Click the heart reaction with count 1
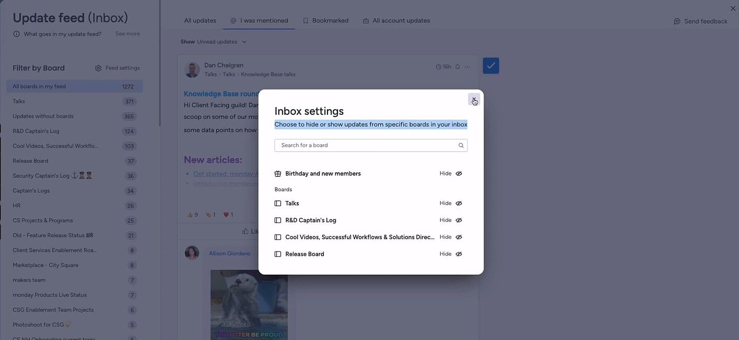Image resolution: width=739 pixels, height=340 pixels. [x=228, y=215]
